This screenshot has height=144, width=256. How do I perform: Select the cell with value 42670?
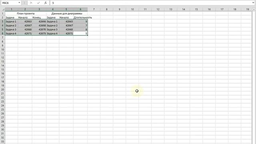pyautogui.click(x=39, y=29)
